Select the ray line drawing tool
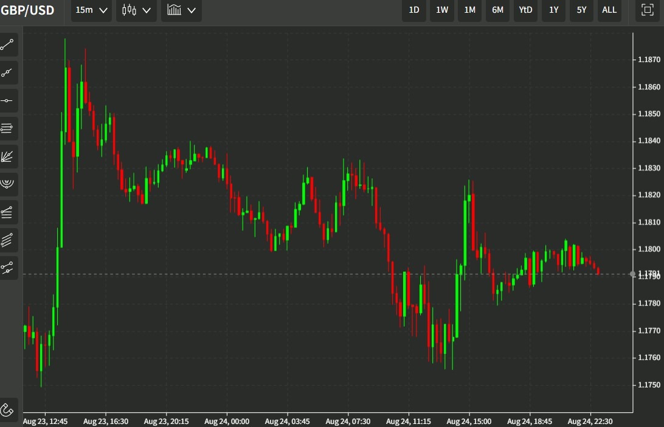Image resolution: width=664 pixels, height=427 pixels. click(8, 73)
